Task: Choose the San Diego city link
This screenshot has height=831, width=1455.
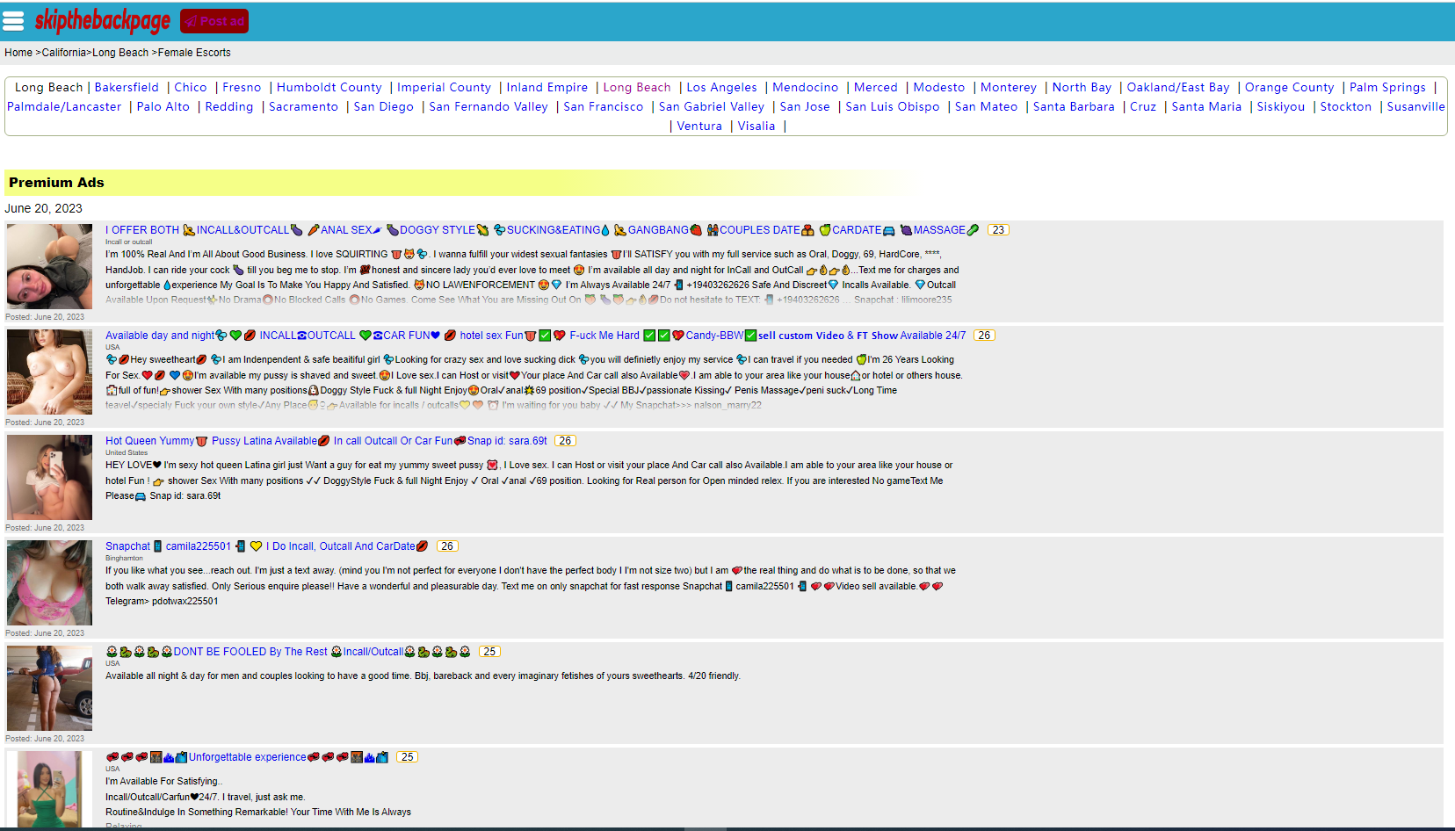Action: [x=383, y=107]
